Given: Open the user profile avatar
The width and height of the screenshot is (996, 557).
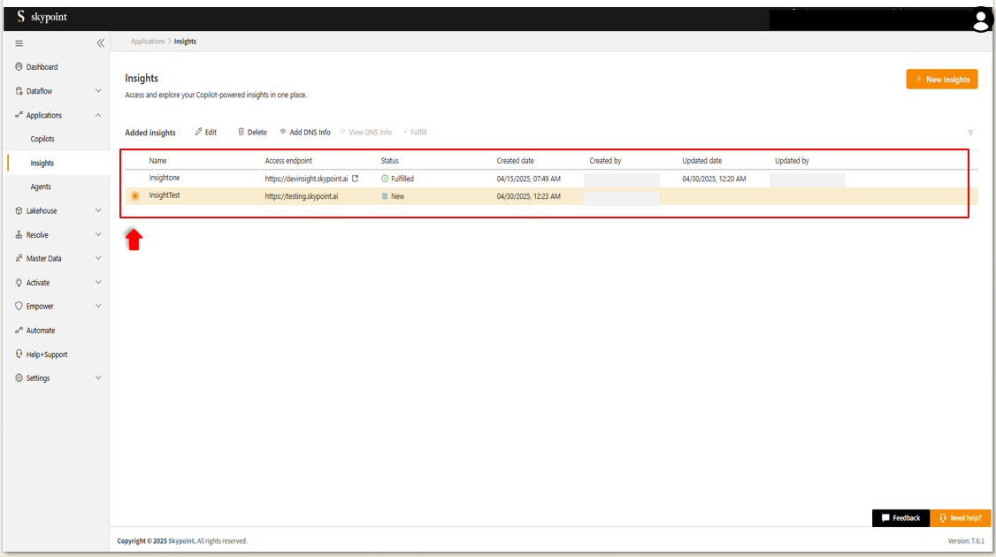Looking at the screenshot, I should tap(981, 20).
